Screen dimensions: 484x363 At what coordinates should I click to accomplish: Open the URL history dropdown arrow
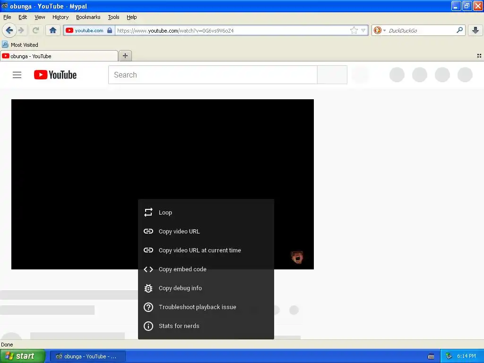click(x=363, y=30)
